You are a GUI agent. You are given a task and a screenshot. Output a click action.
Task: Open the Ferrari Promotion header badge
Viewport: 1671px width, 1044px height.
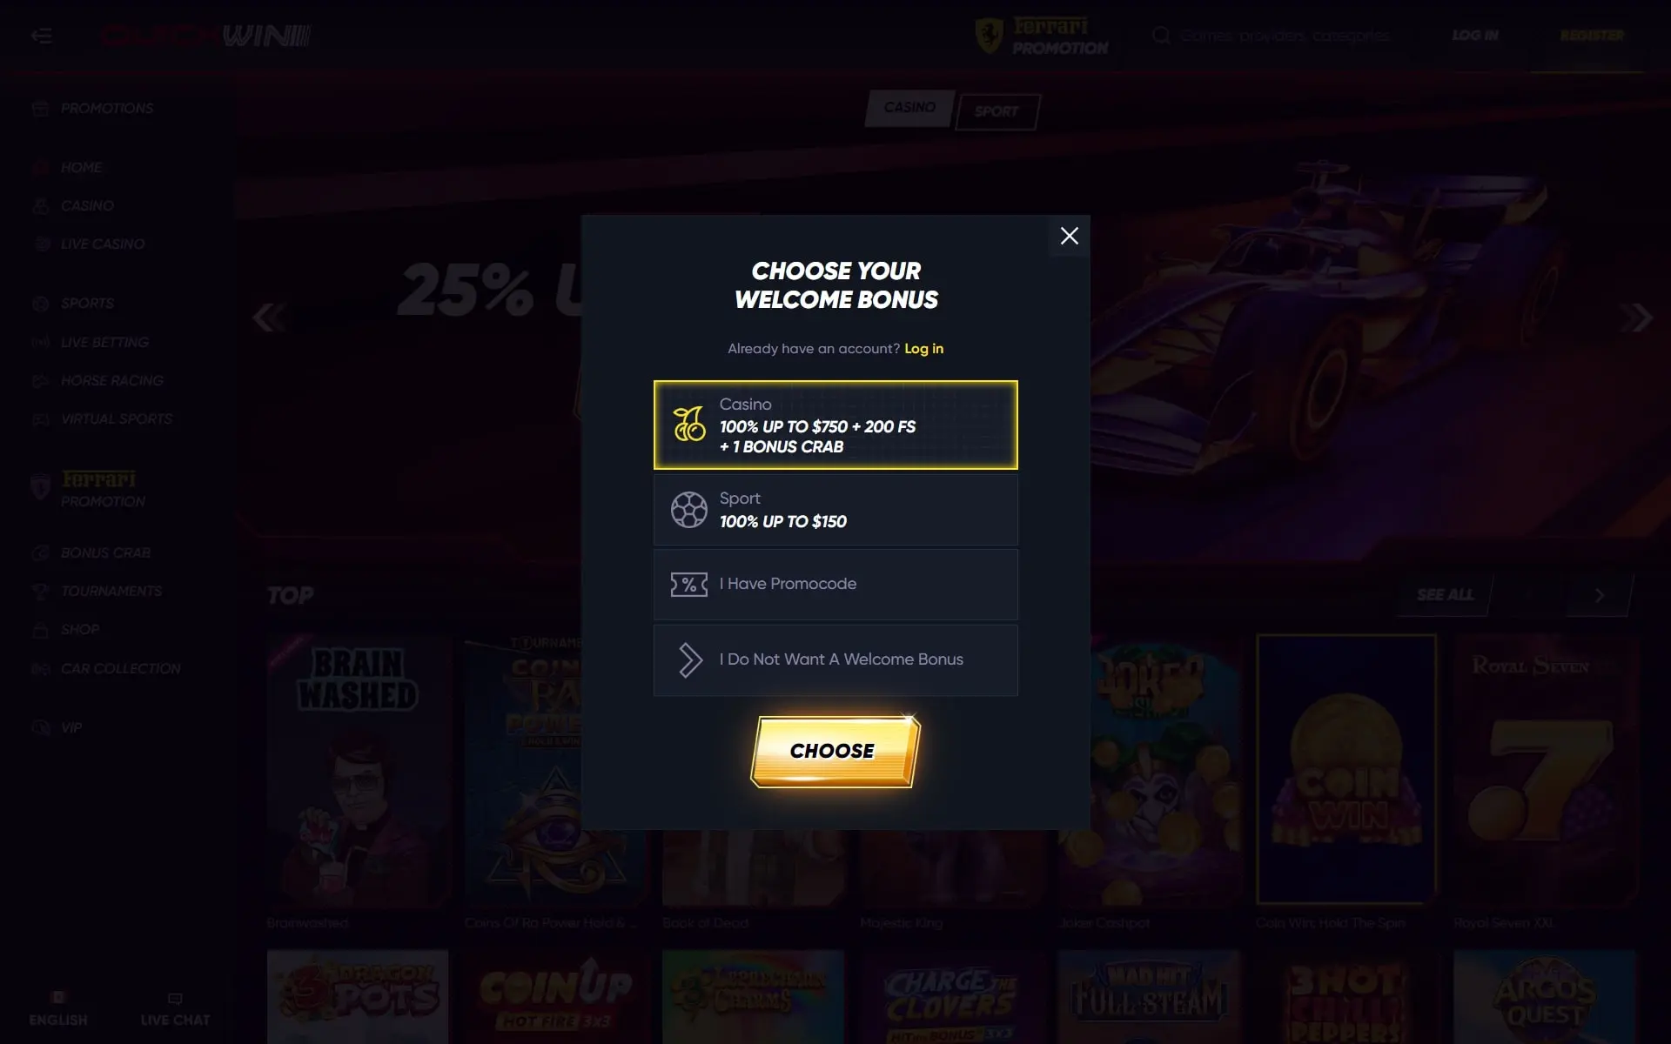[1042, 36]
